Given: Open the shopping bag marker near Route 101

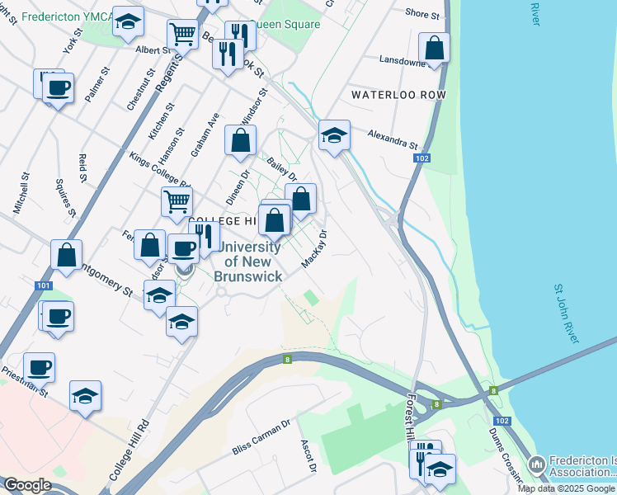Looking at the screenshot, I should tap(67, 256).
